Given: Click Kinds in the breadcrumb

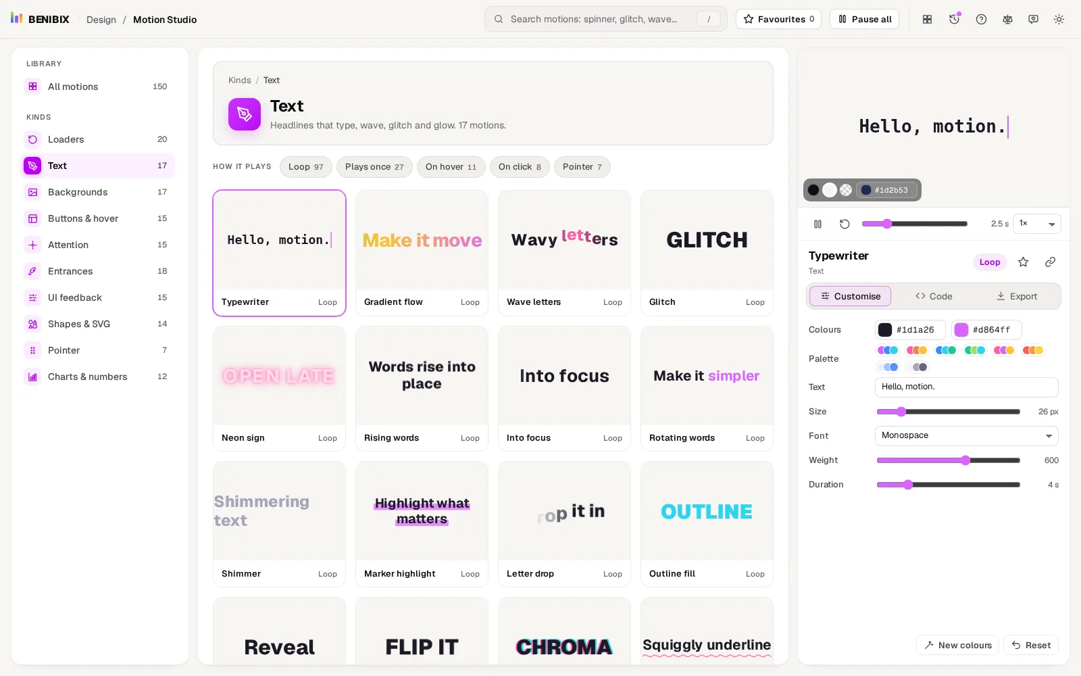Looking at the screenshot, I should pyautogui.click(x=239, y=80).
